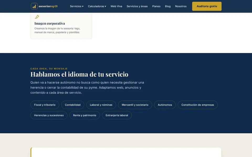Open the asesoríastop10 home link text
Image resolution: width=252 pixels, height=157 pixels.
point(48,6)
